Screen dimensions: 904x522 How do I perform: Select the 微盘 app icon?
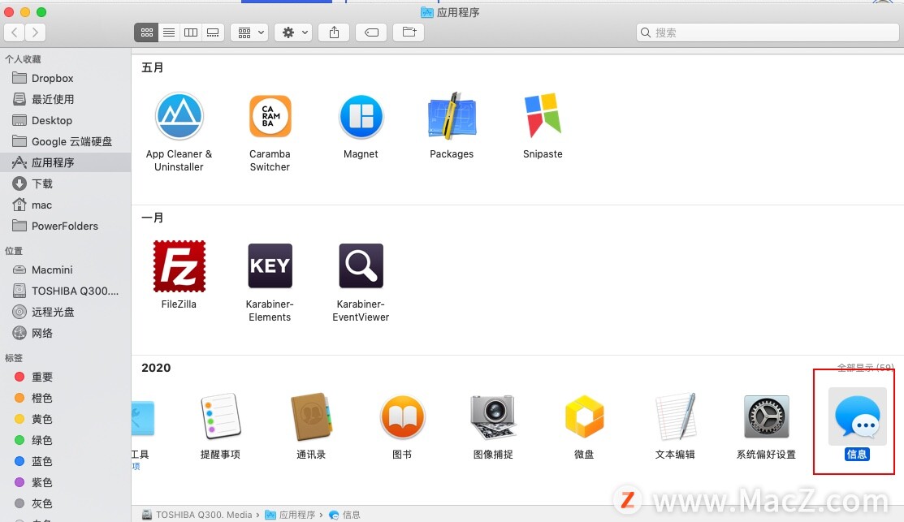click(x=584, y=416)
